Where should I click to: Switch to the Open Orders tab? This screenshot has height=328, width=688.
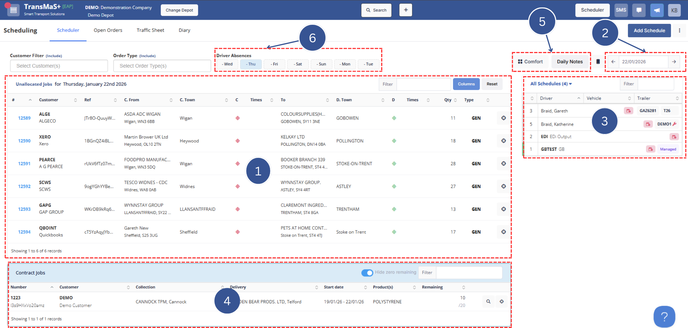click(108, 30)
